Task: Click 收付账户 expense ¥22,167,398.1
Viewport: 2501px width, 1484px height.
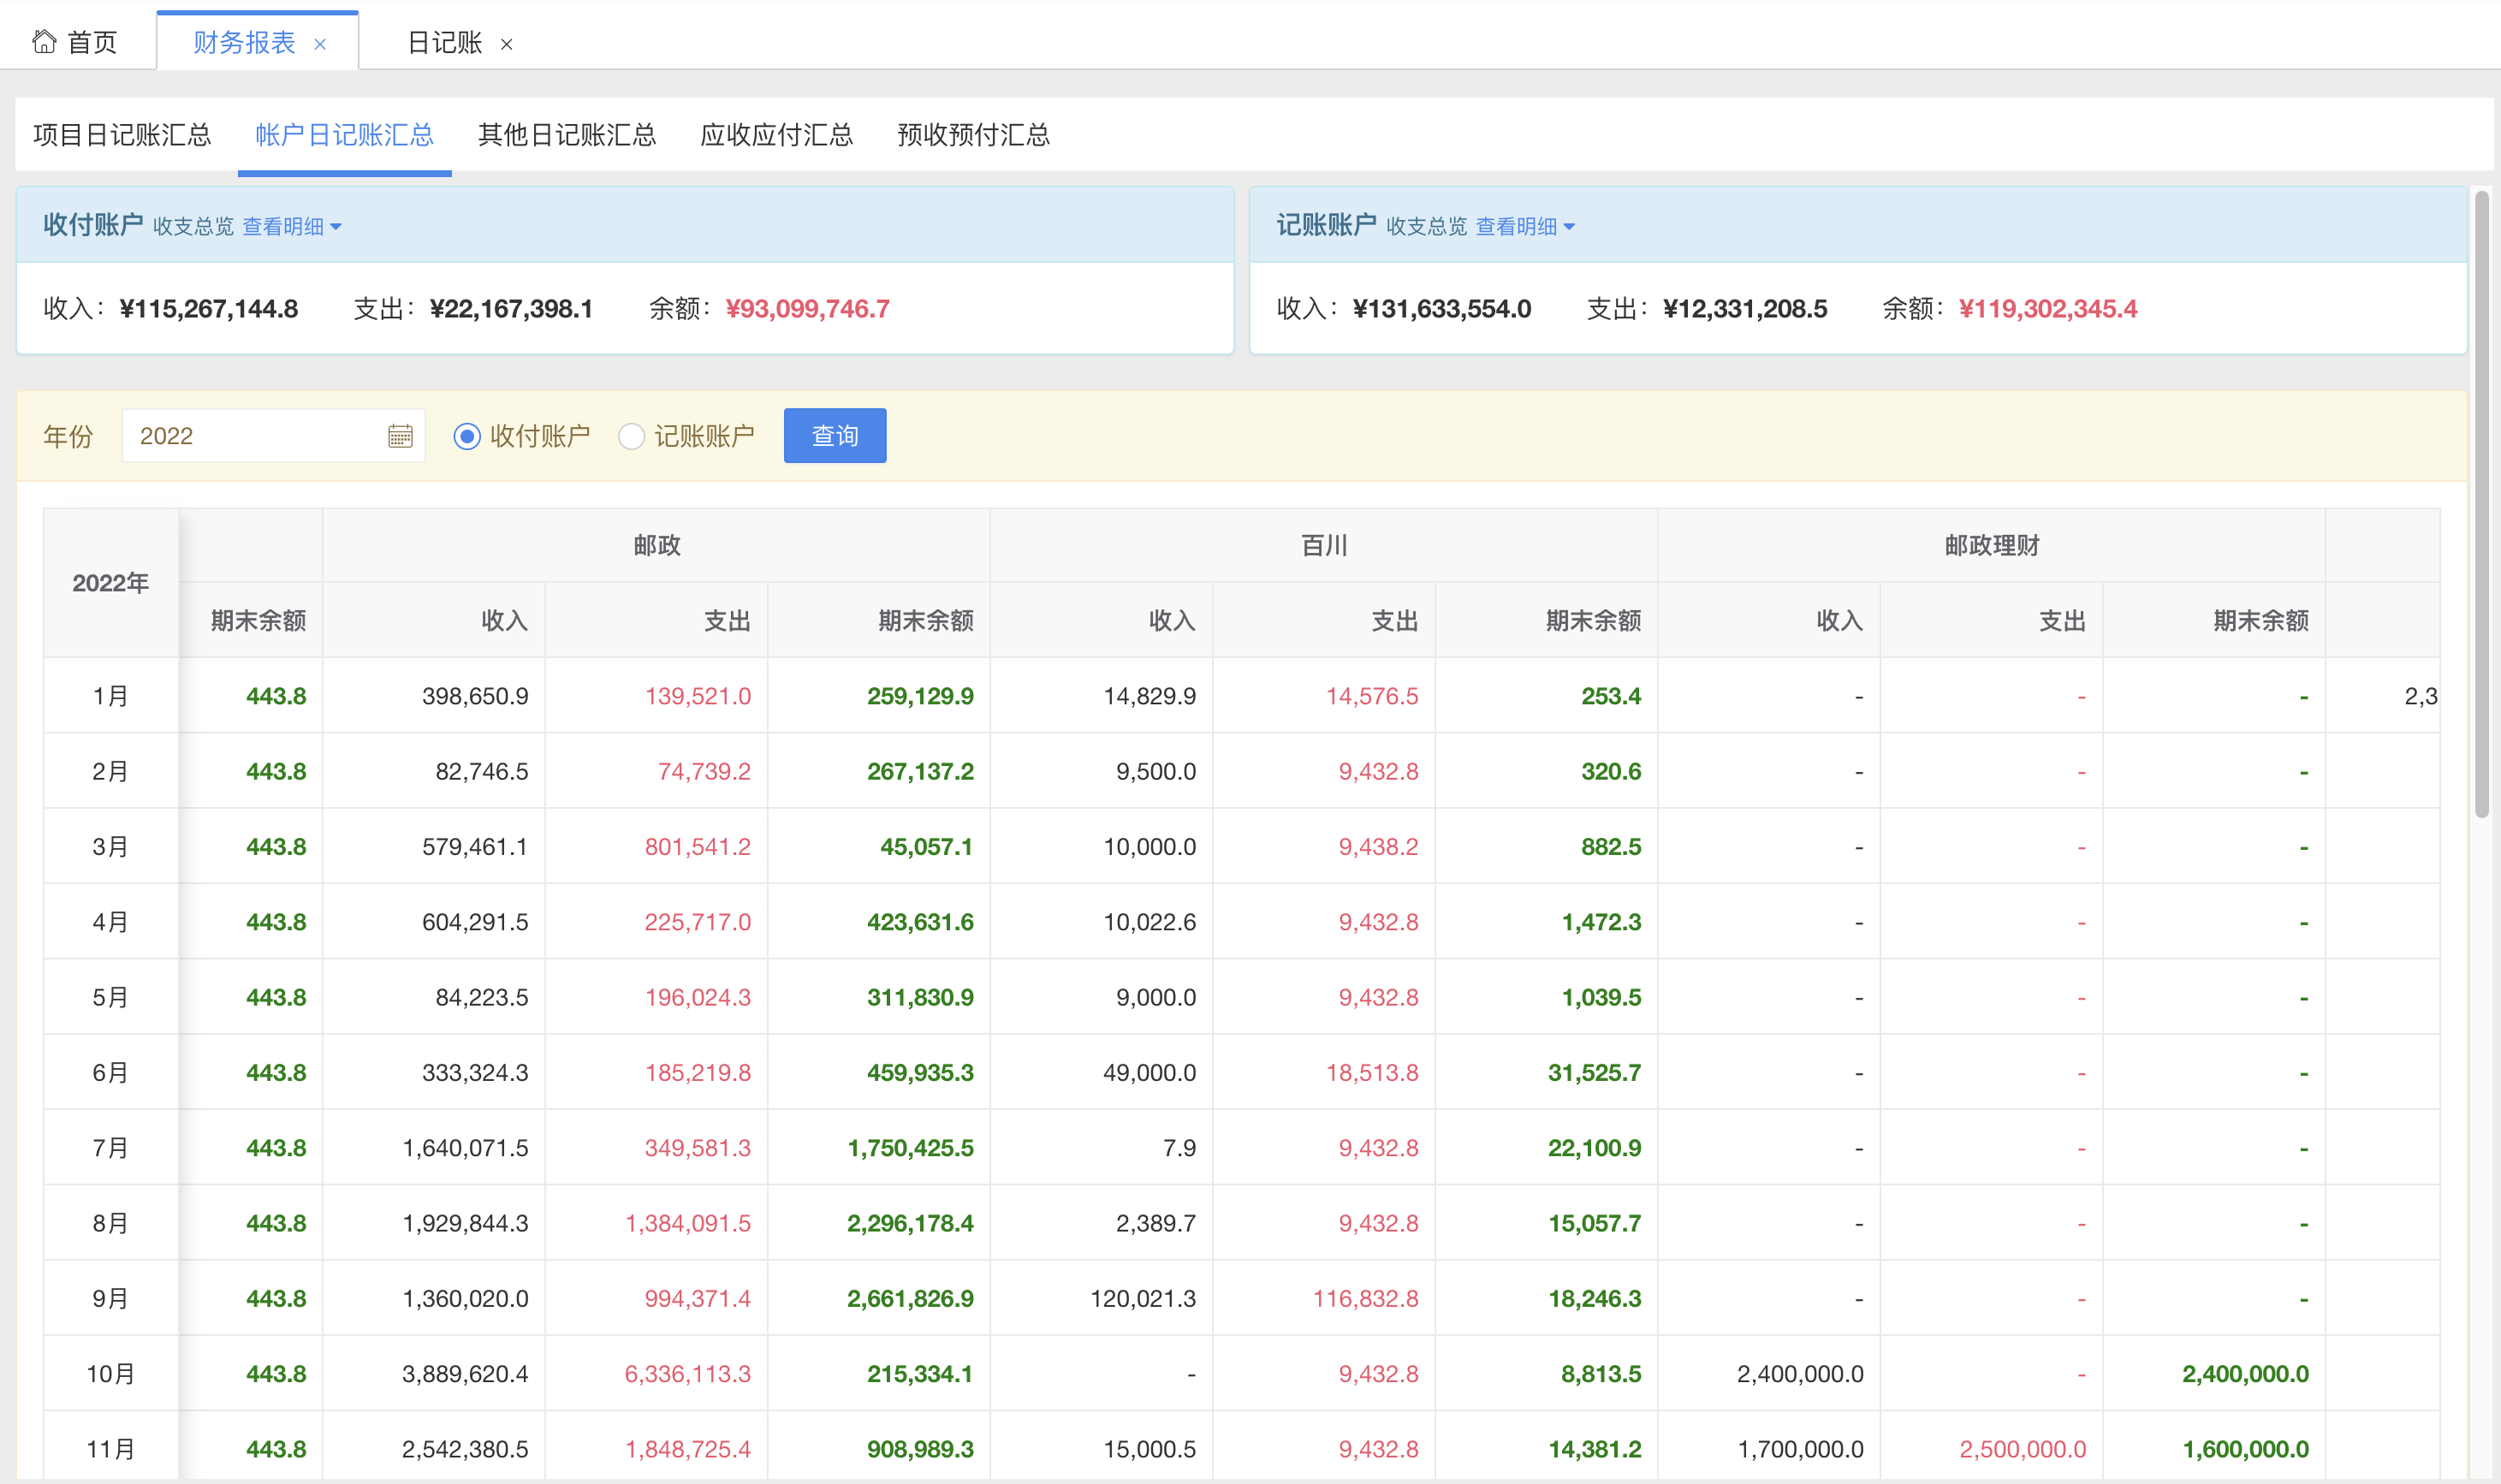Action: point(511,309)
